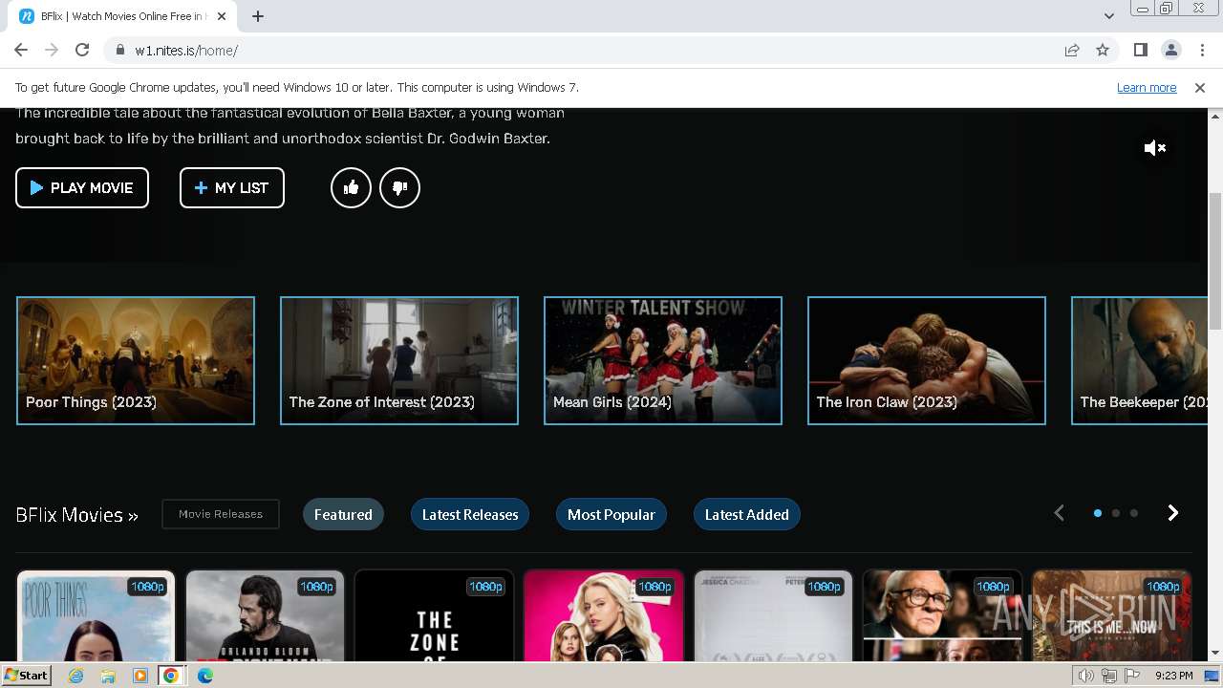Toggle the Chrome side panel icon
The height and width of the screenshot is (688, 1223).
1140,50
